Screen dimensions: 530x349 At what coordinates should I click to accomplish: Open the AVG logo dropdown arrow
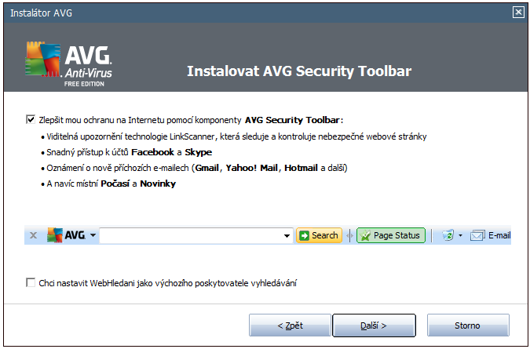pos(93,235)
